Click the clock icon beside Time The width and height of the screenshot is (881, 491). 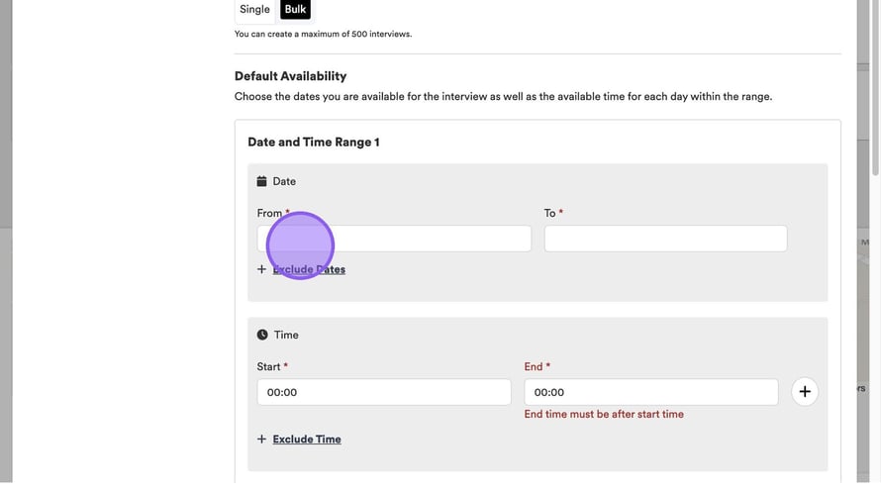click(261, 335)
